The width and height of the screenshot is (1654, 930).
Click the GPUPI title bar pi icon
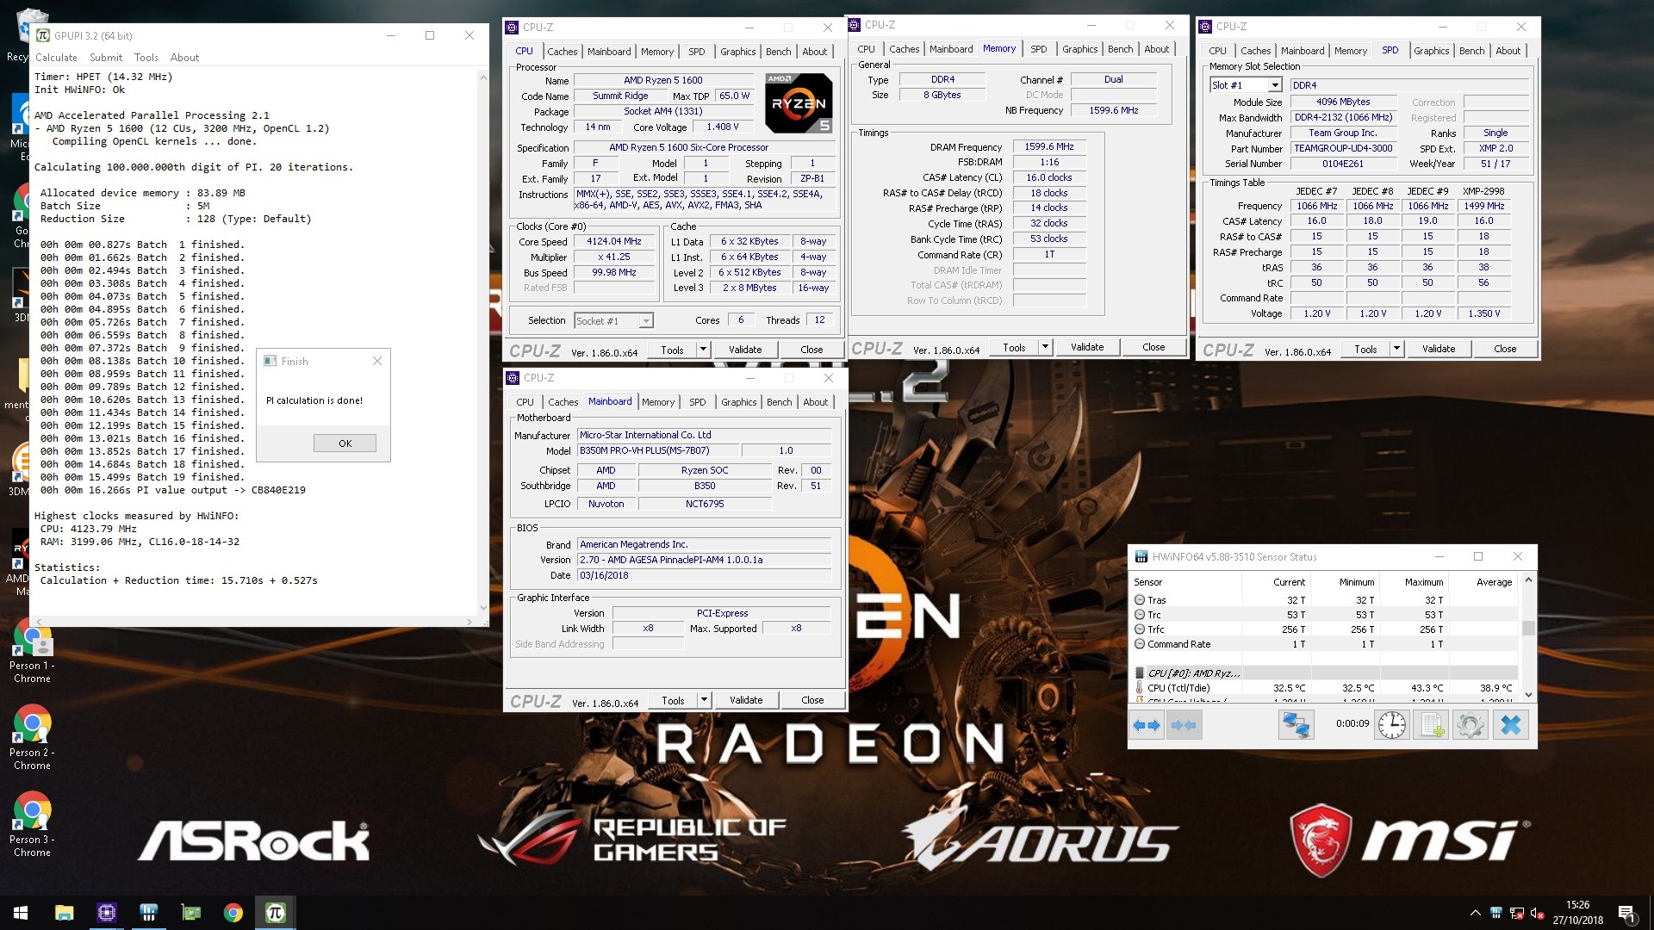click(43, 35)
